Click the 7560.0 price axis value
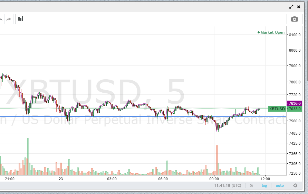The image size is (308, 194). (295, 121)
